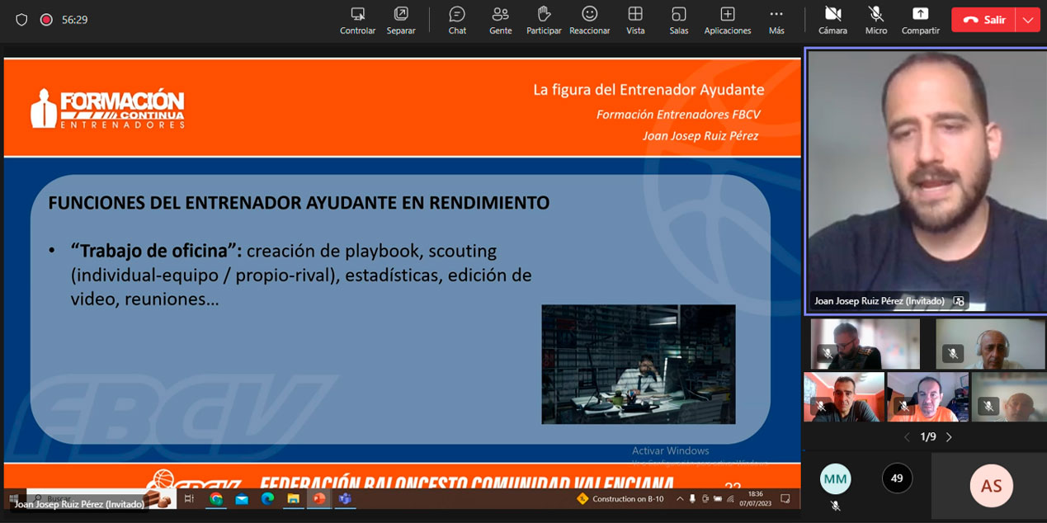
Task: Unmute with the Micro button
Action: [x=876, y=20]
